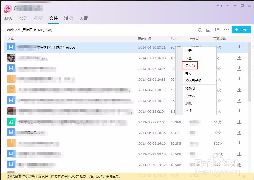Click the orange archive file icon

pyautogui.click(x=11, y=79)
